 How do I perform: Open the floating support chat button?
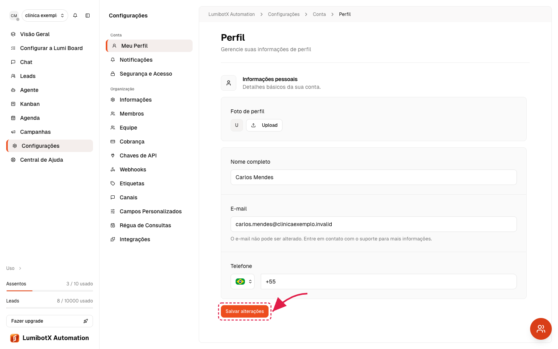tap(541, 329)
